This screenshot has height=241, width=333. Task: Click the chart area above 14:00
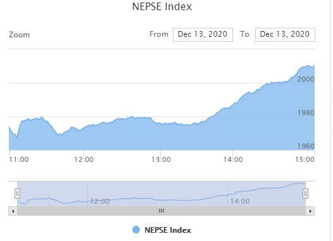[x=233, y=127]
